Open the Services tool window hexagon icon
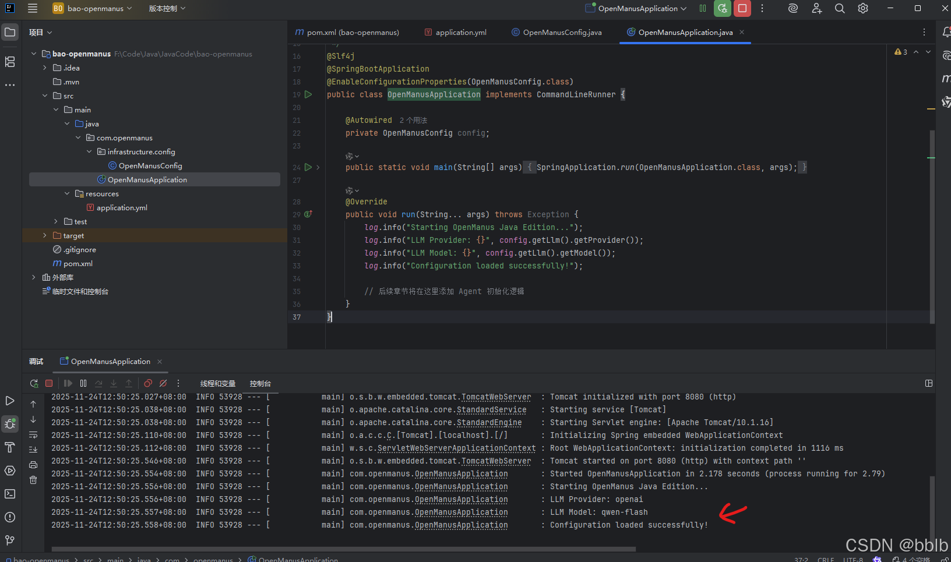 10,471
